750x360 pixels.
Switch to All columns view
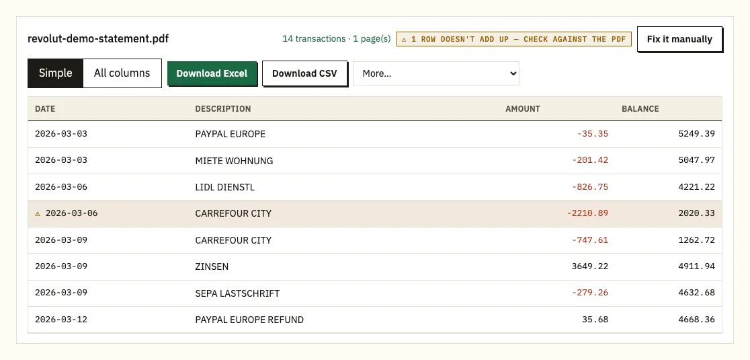pos(122,73)
